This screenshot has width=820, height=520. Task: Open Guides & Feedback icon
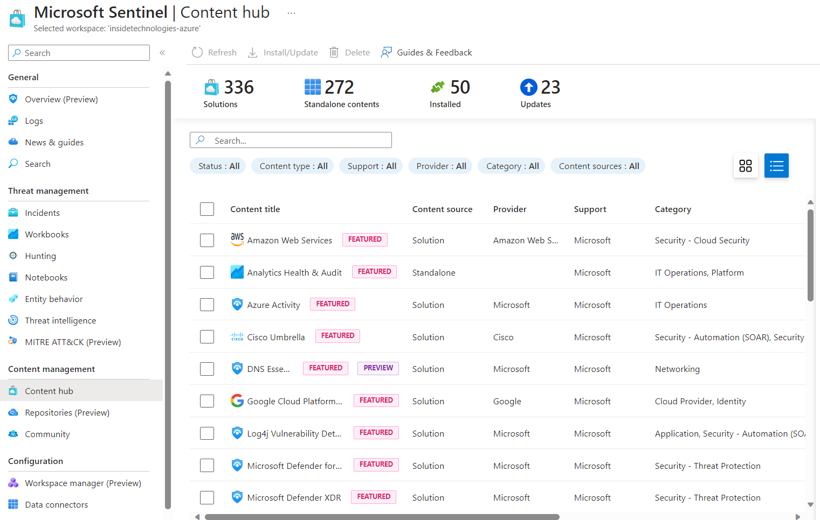click(x=387, y=52)
